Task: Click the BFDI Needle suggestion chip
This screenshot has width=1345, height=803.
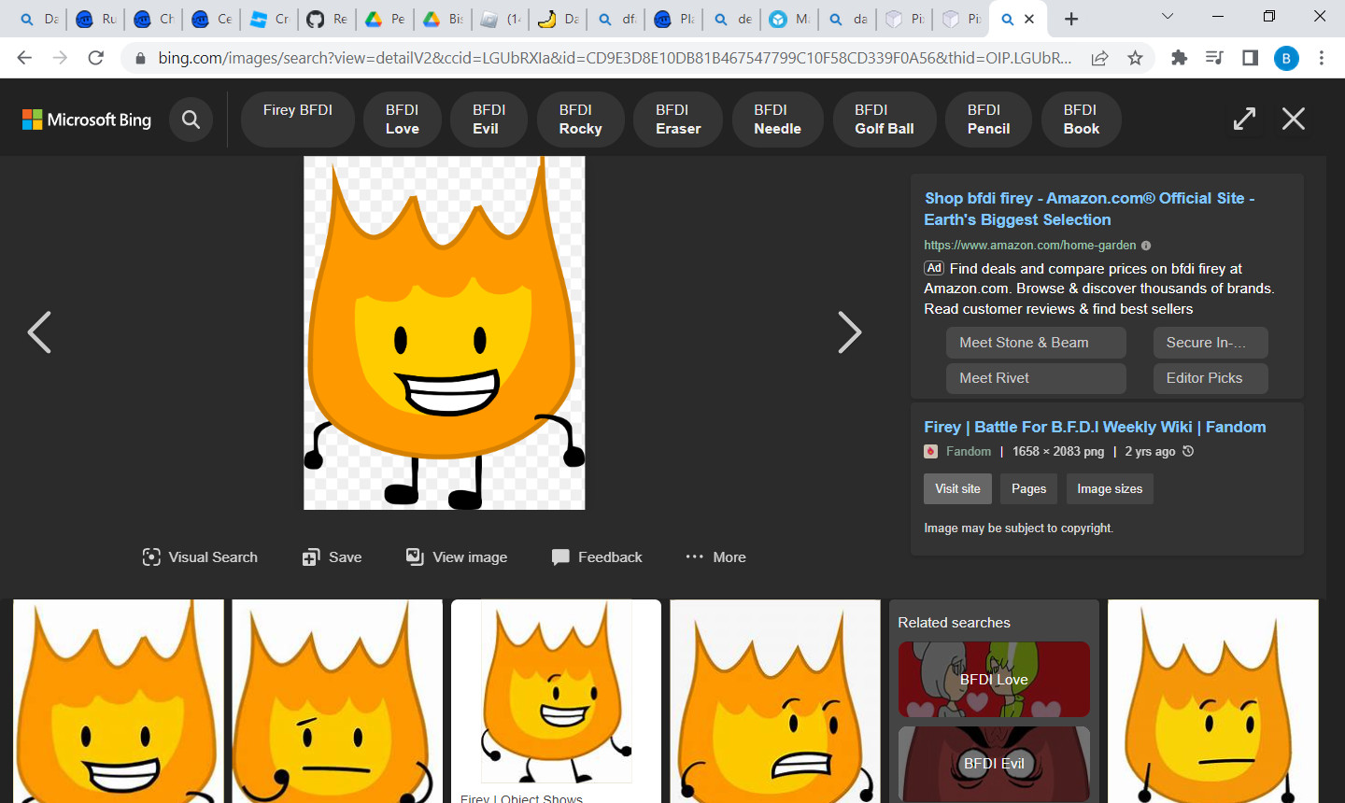Action: pyautogui.click(x=777, y=120)
